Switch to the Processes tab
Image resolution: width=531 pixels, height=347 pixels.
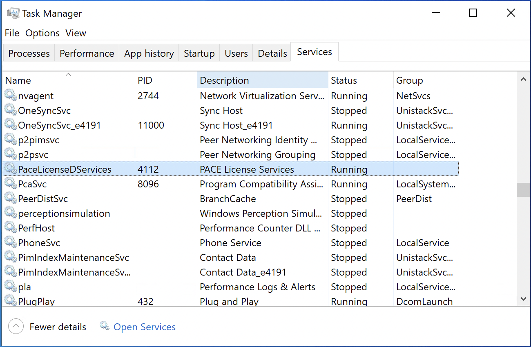point(28,53)
